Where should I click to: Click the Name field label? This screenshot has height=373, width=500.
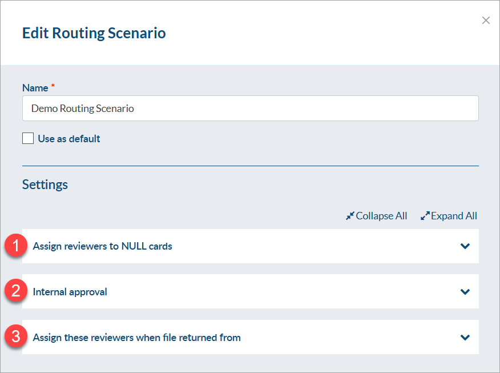coord(35,88)
